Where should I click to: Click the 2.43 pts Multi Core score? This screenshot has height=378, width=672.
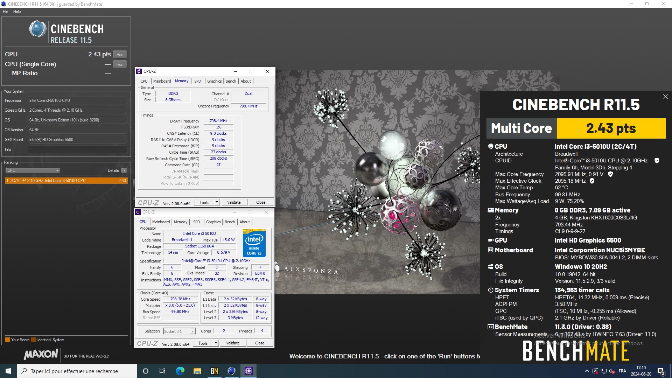(x=611, y=128)
